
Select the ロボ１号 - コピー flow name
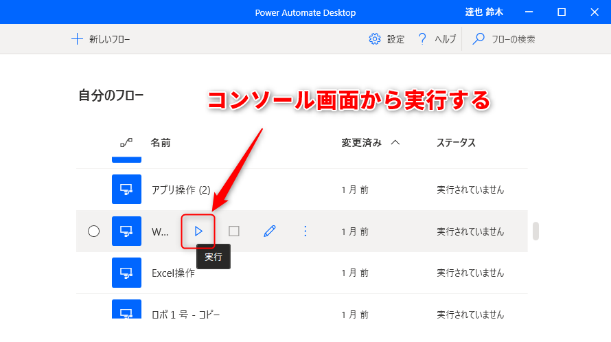(x=185, y=315)
